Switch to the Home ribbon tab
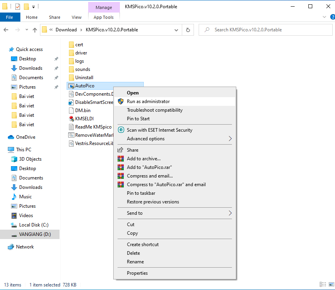This screenshot has height=290, width=335. (32, 17)
